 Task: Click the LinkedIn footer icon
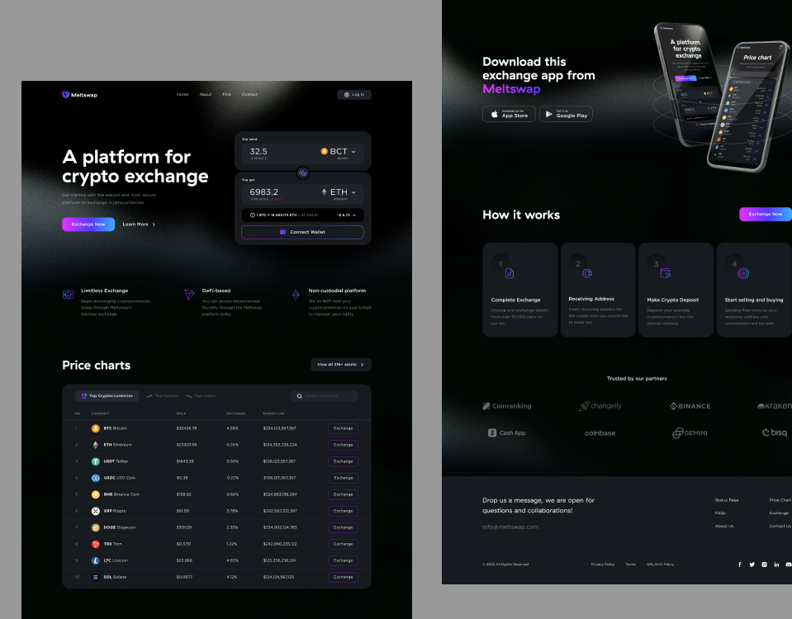[776, 565]
